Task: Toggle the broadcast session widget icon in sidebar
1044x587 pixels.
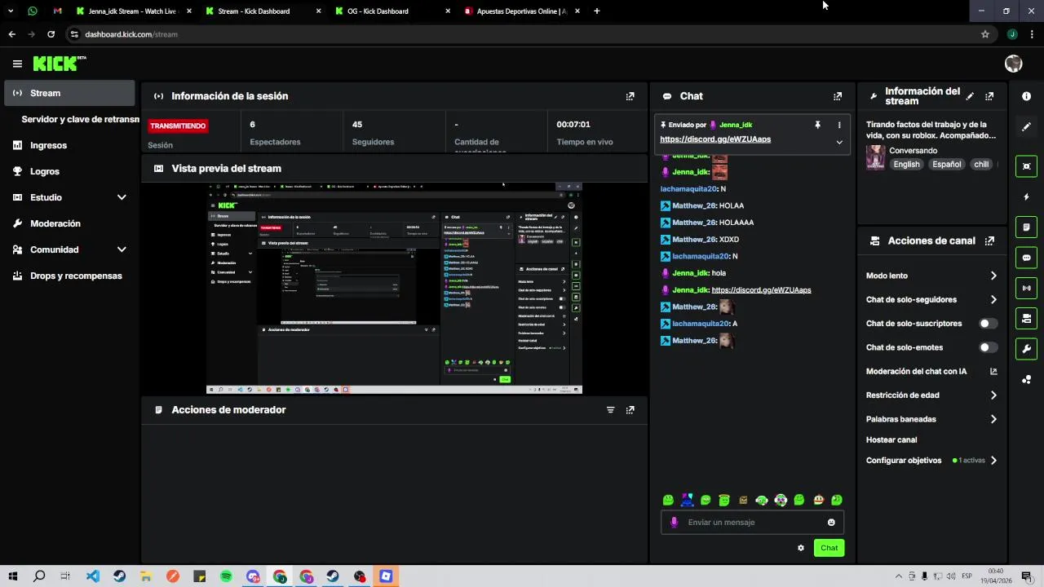Action: point(1026,288)
